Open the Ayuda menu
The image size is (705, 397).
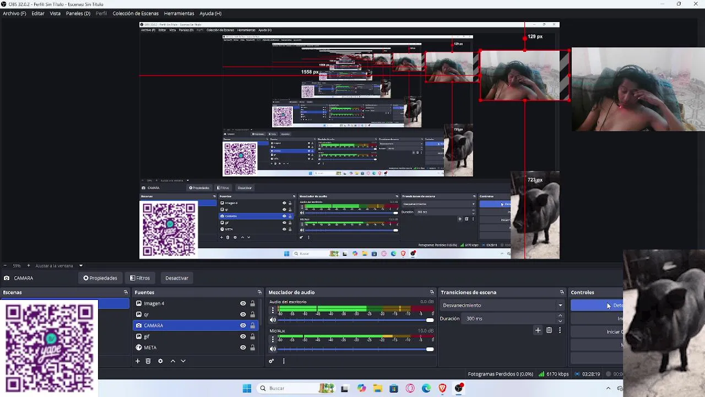[x=210, y=13]
